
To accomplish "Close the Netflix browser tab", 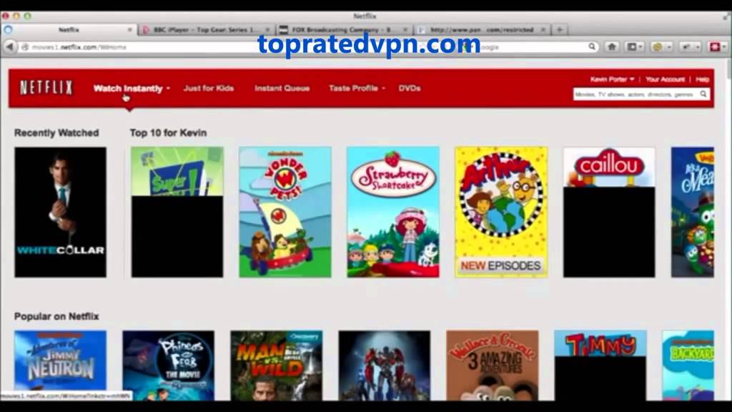I will coord(130,29).
